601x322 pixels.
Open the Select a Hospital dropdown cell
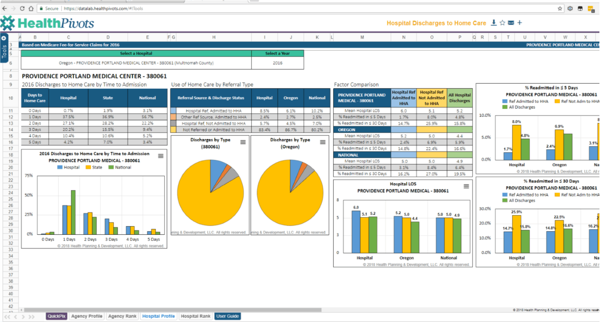pos(136,63)
